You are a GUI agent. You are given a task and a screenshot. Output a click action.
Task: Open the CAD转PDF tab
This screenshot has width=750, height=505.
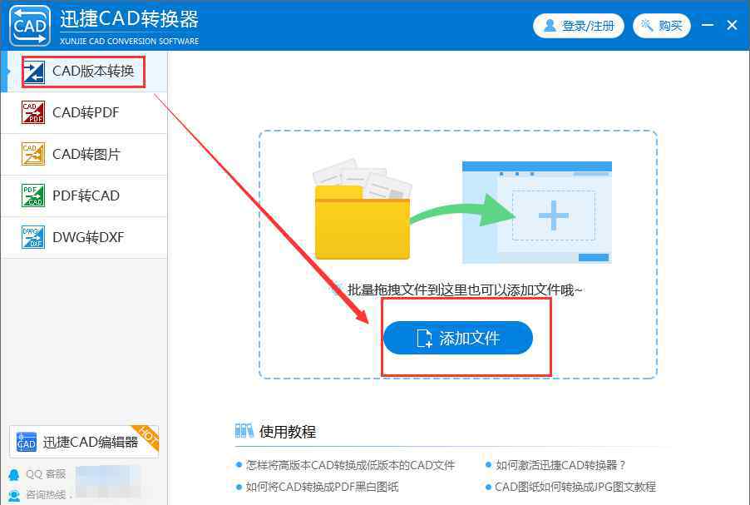coord(84,113)
